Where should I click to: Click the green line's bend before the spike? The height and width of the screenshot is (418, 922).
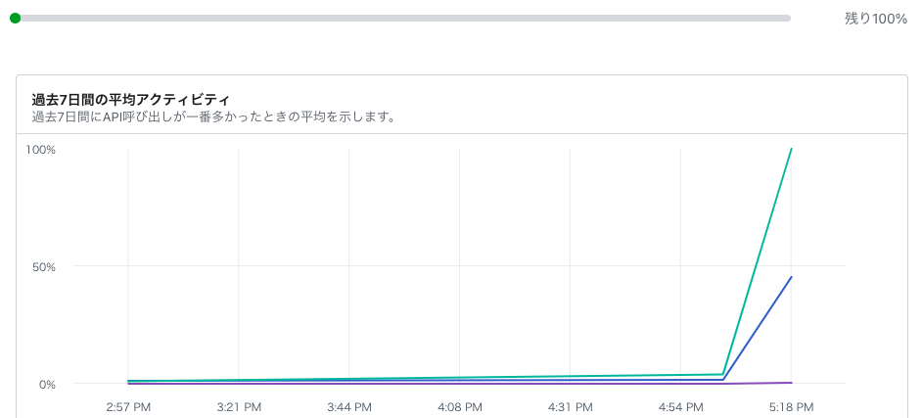(x=723, y=374)
